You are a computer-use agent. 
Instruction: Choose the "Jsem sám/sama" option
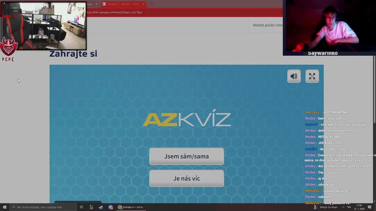click(x=187, y=156)
